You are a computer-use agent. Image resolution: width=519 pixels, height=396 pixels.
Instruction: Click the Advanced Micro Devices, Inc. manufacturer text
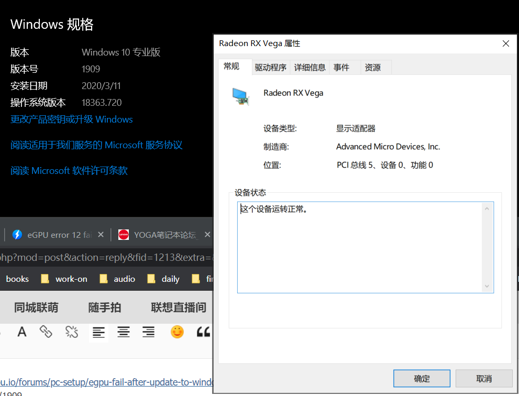[x=388, y=147]
